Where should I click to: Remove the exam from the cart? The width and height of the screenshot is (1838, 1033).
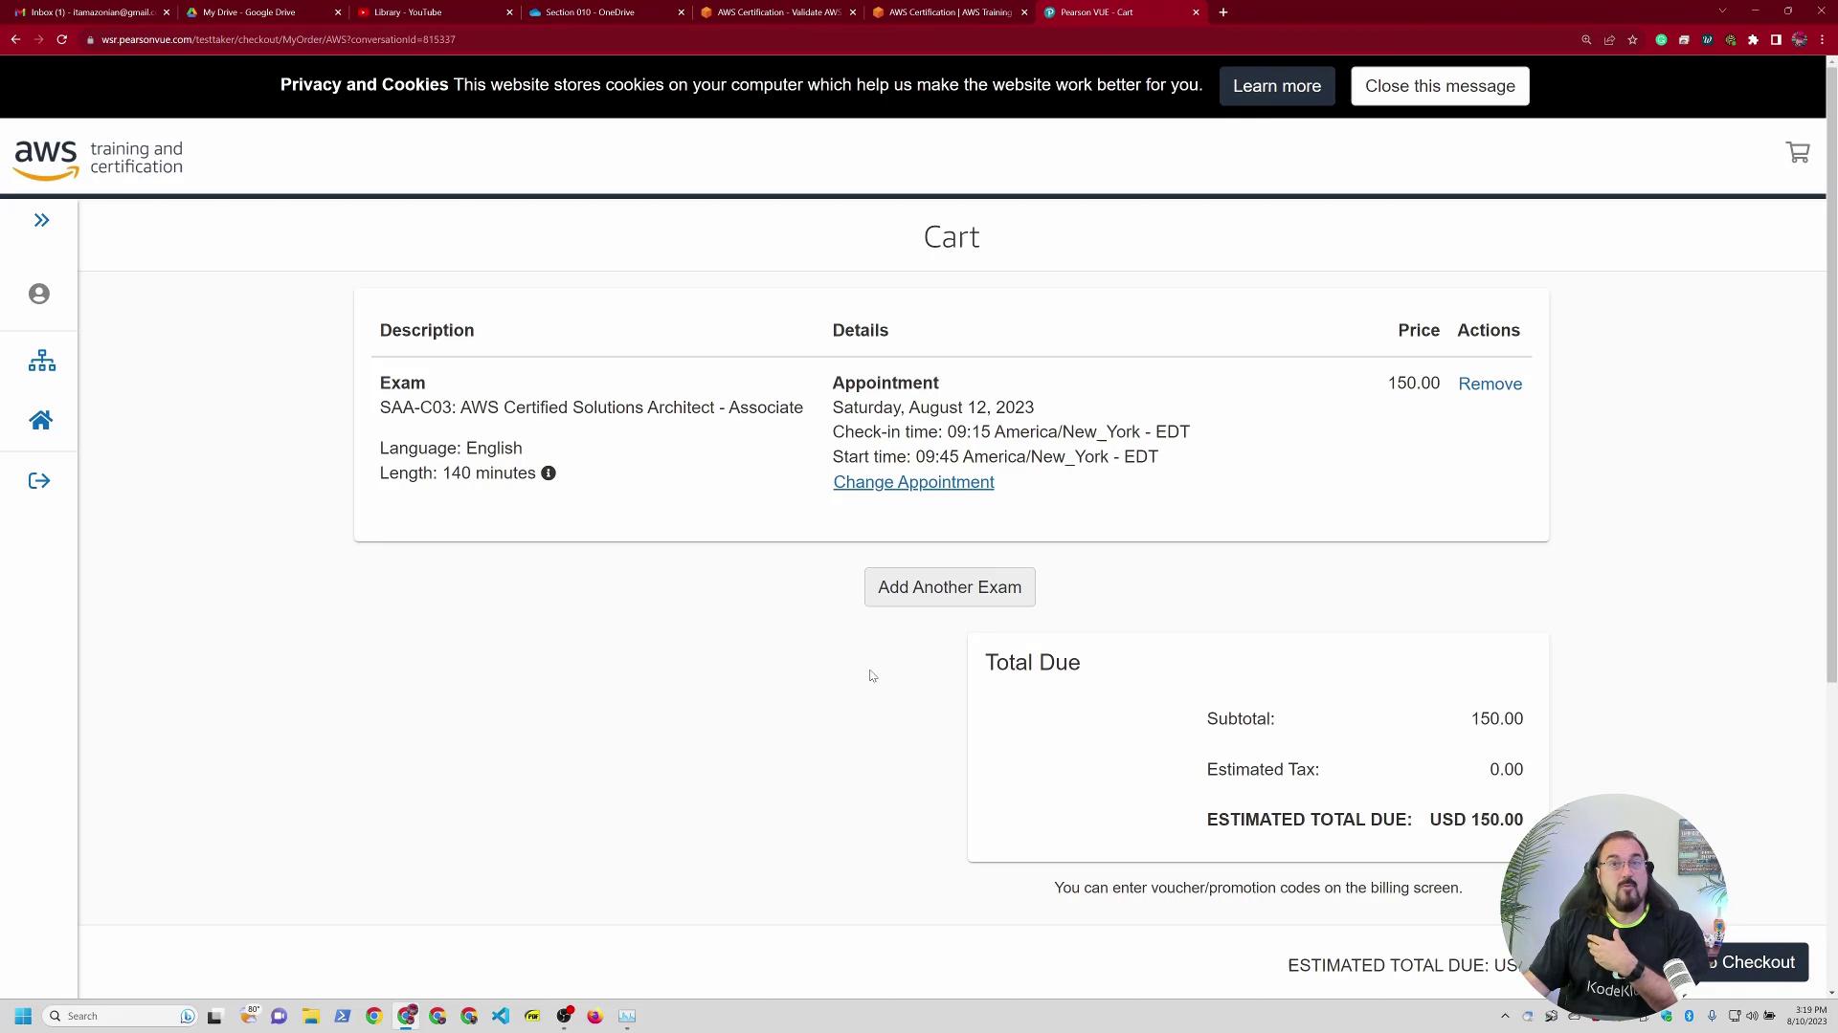coord(1489,384)
